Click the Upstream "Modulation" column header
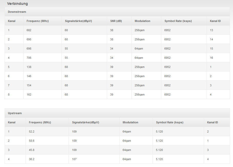This screenshot has width=233, height=167. tap(130, 122)
